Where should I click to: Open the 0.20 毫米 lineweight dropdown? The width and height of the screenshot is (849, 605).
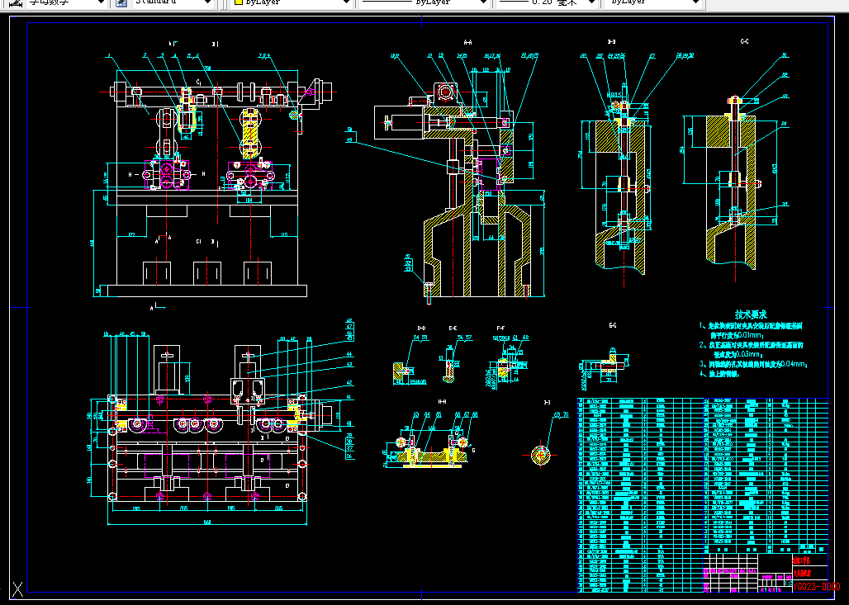pyautogui.click(x=547, y=2)
